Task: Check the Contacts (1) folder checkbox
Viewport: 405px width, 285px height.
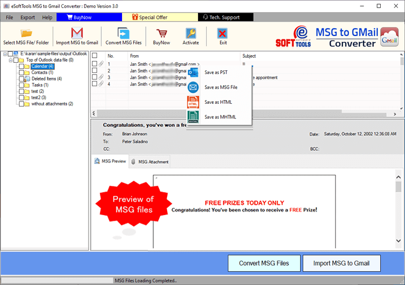Action: click(x=22, y=72)
